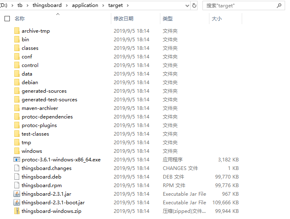Viewport: 290px width, 219px height.
Task: Click the thingsboard-windows.zip archive icon
Action: click(17, 211)
